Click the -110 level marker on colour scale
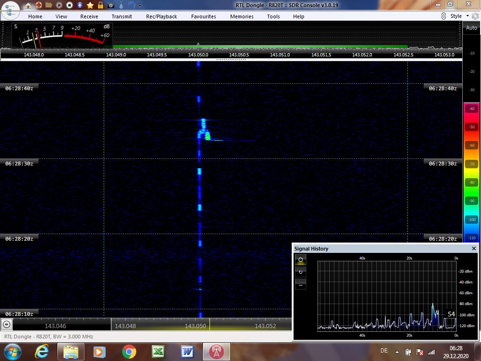Screen dimensions: 481x361 point(472,238)
